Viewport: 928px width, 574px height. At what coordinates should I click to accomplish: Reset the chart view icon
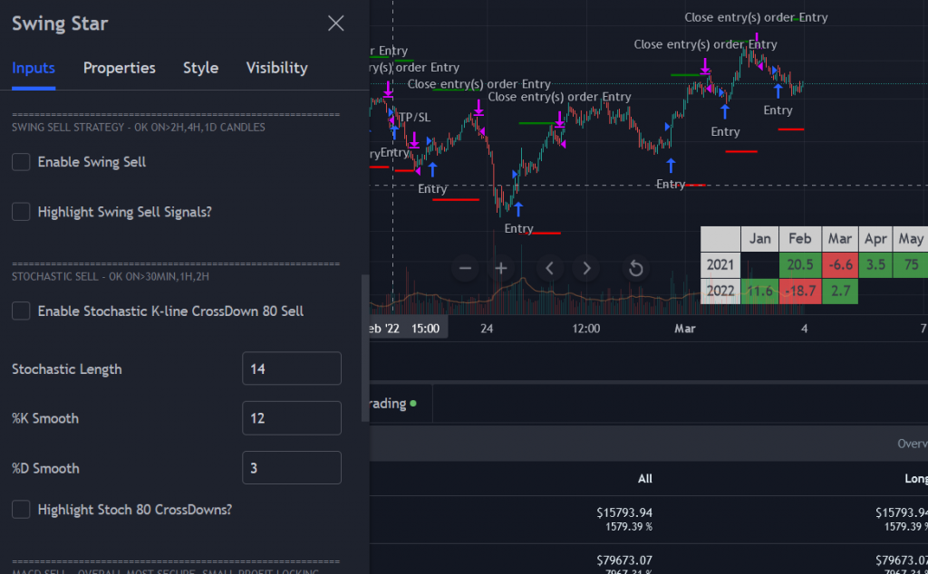click(x=636, y=268)
